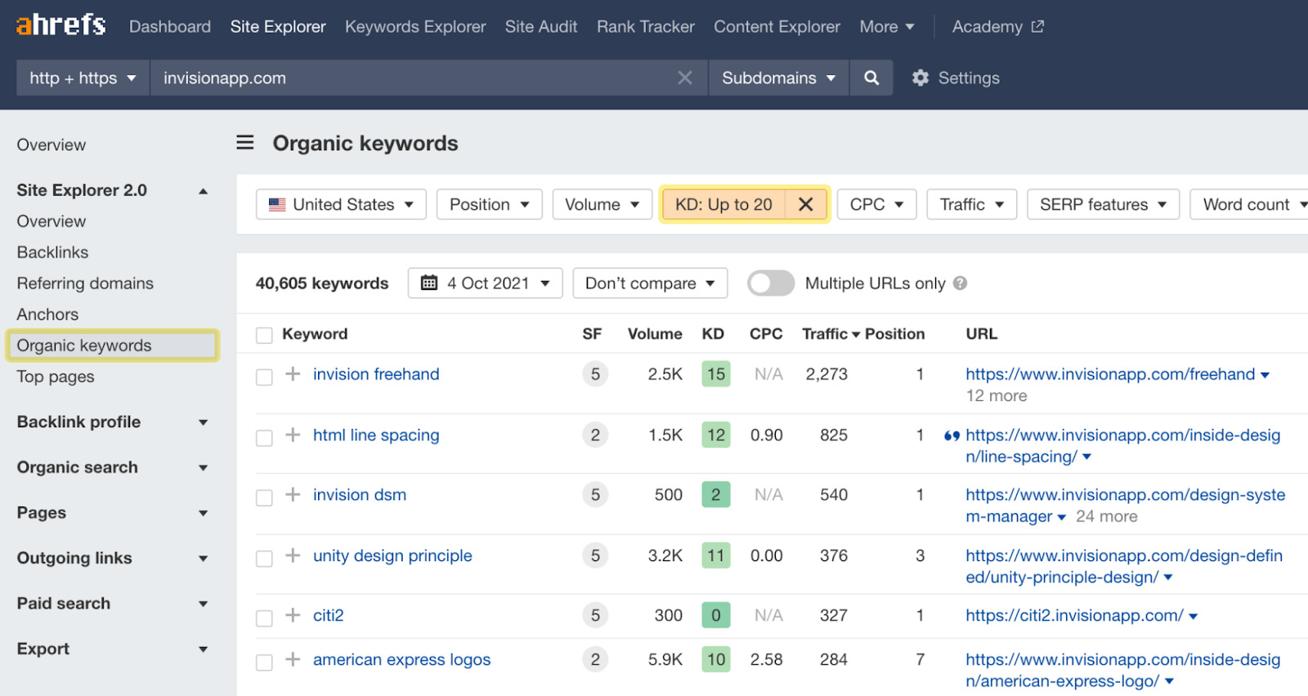
Task: Remove the KD: Up to 20 filter
Action: coord(805,204)
